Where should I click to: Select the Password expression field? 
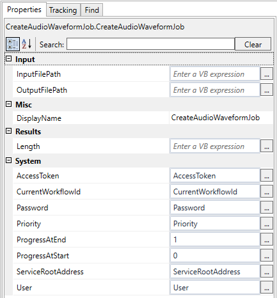click(x=215, y=208)
